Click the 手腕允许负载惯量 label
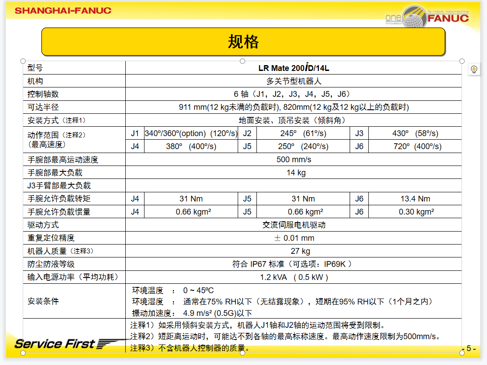The image size is (487, 365). [59, 212]
